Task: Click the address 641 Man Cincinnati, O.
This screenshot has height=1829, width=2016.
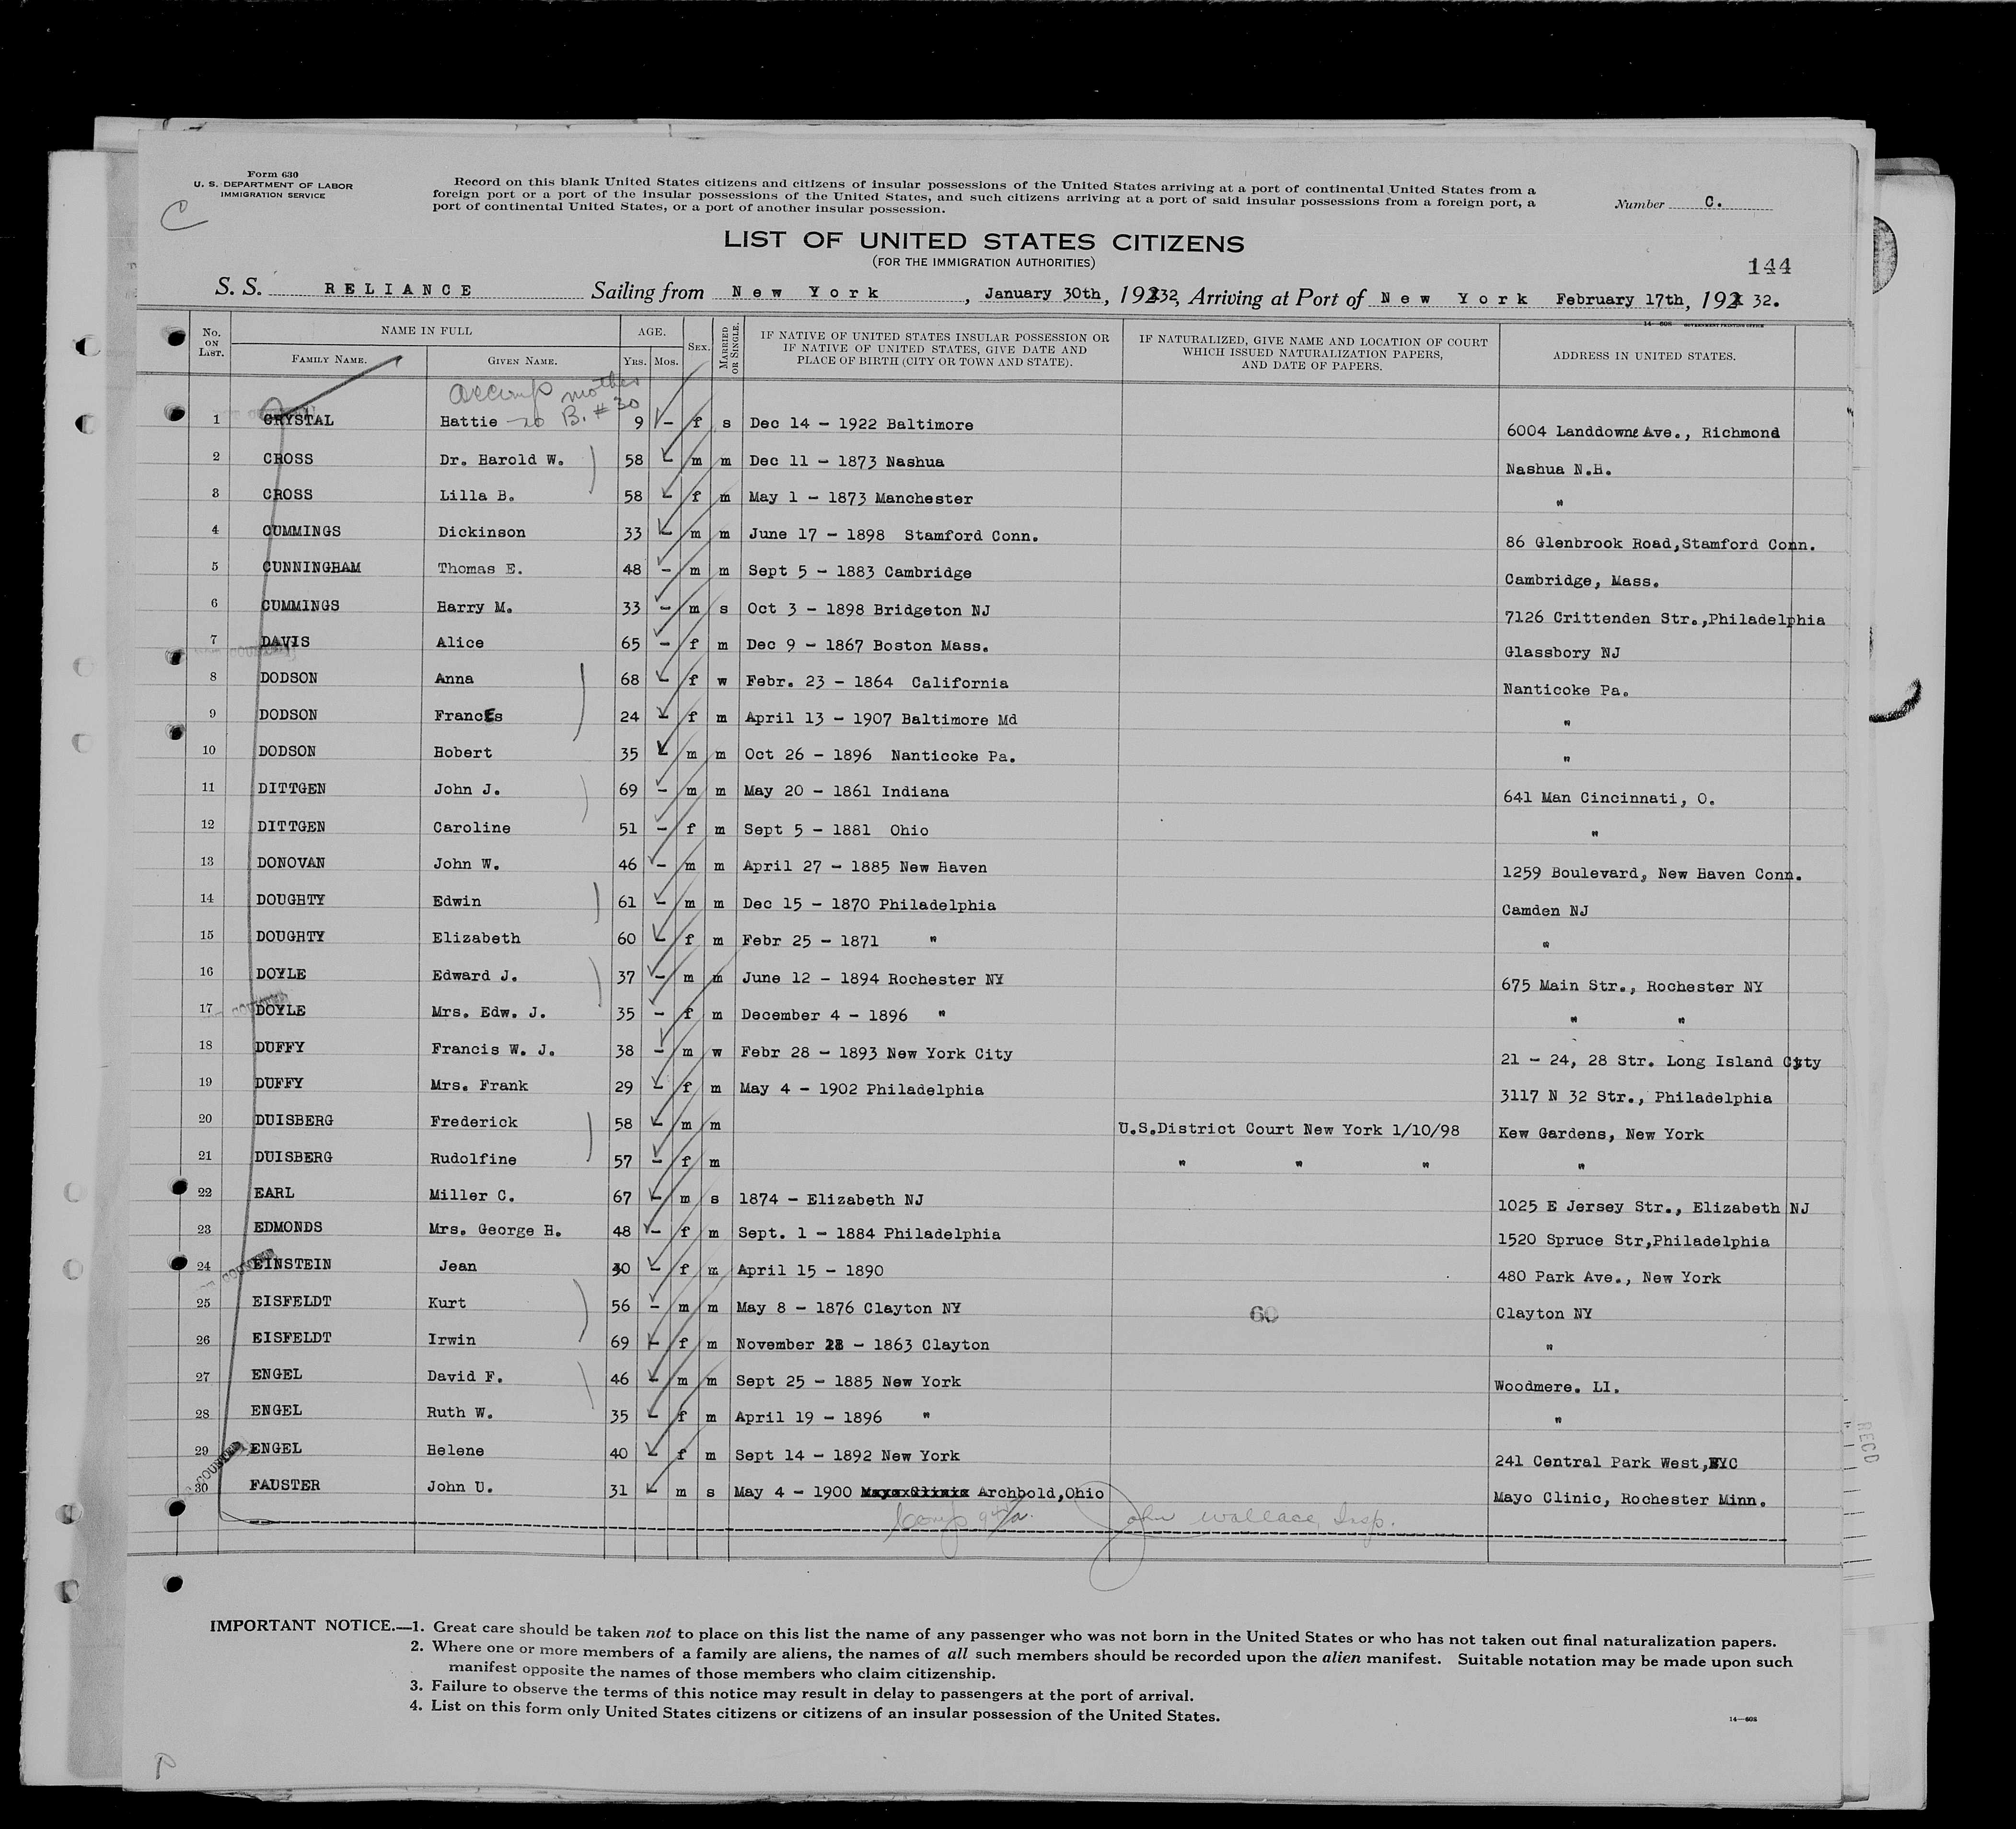Action: pyautogui.click(x=1608, y=798)
